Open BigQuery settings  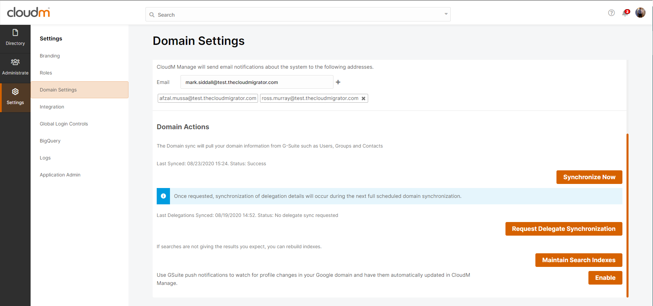click(50, 141)
